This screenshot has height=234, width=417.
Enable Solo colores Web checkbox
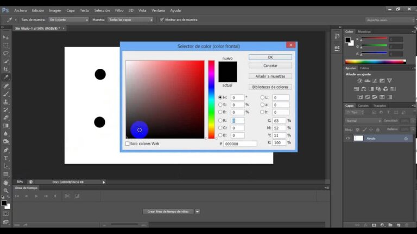[x=128, y=144]
